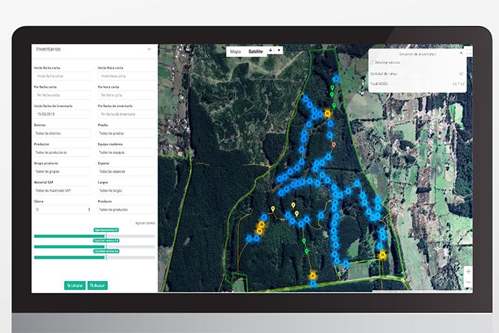Switch to Mapa view

pos(235,51)
